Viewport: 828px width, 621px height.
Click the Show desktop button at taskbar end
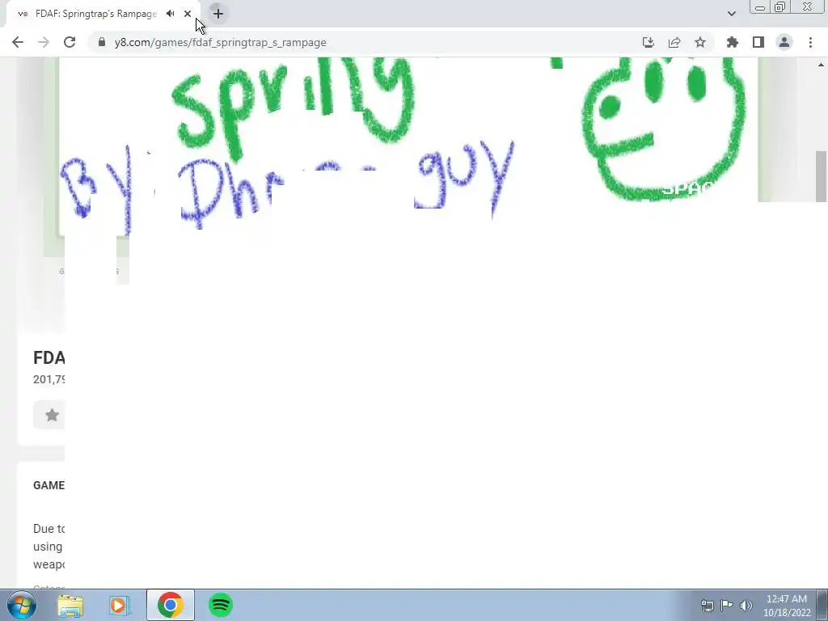[822, 605]
